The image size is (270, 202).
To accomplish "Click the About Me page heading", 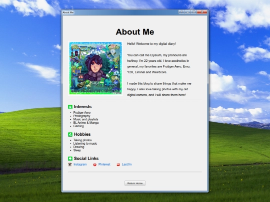I will [135, 32].
